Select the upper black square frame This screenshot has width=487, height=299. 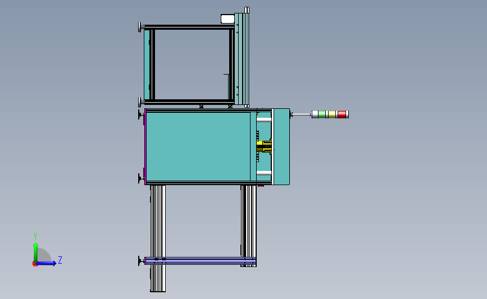[189, 65]
